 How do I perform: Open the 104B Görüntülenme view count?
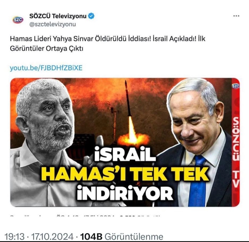tap(121, 237)
